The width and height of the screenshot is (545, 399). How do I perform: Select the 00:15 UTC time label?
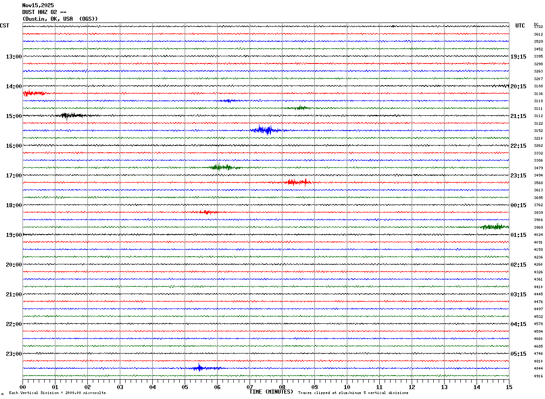tap(518, 205)
